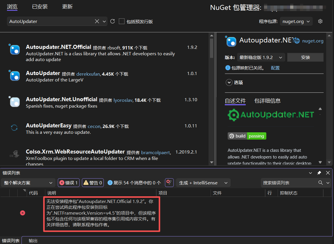The width and height of the screenshot is (334, 244).
Task: Pin the error list panel
Action: point(319,173)
